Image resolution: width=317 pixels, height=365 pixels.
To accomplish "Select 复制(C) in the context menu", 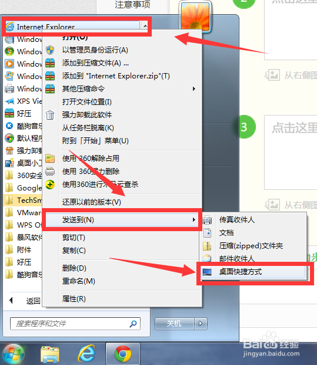I will click(x=74, y=251).
